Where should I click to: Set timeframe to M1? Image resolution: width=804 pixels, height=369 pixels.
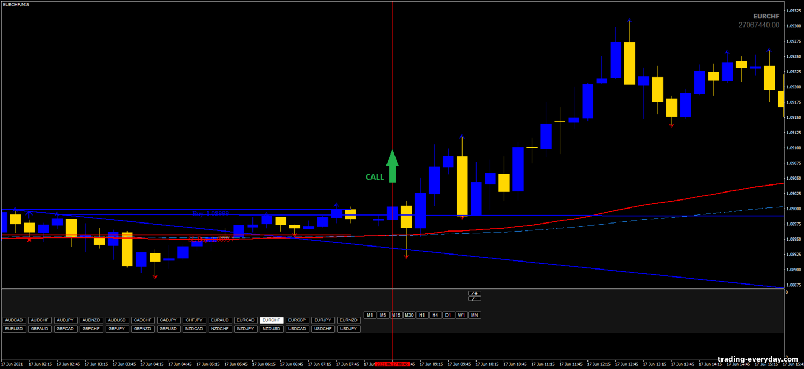370,315
